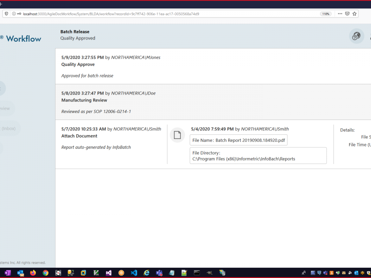This screenshot has width=371, height=278.
Task: Click the 110% zoom level indicator
Action: 326,14
